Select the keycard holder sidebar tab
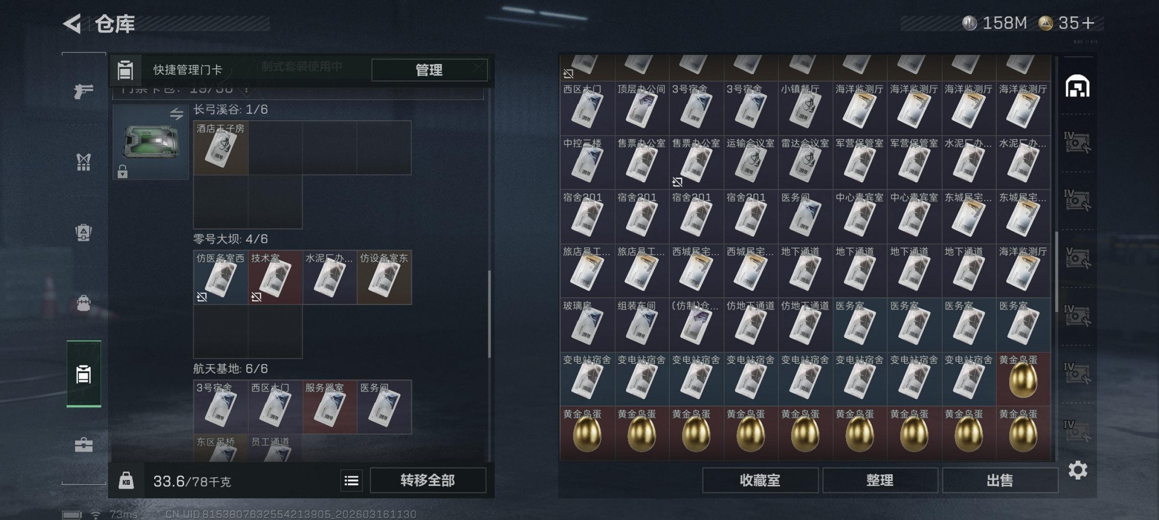The image size is (1159, 520). pos(84,374)
